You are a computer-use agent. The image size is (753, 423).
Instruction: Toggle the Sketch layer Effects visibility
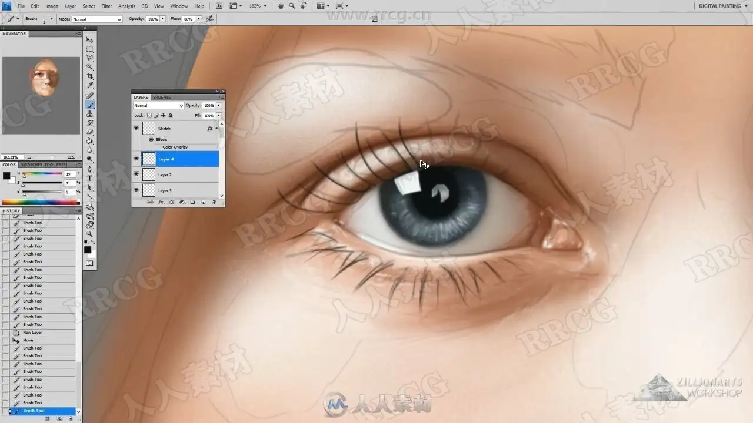151,140
